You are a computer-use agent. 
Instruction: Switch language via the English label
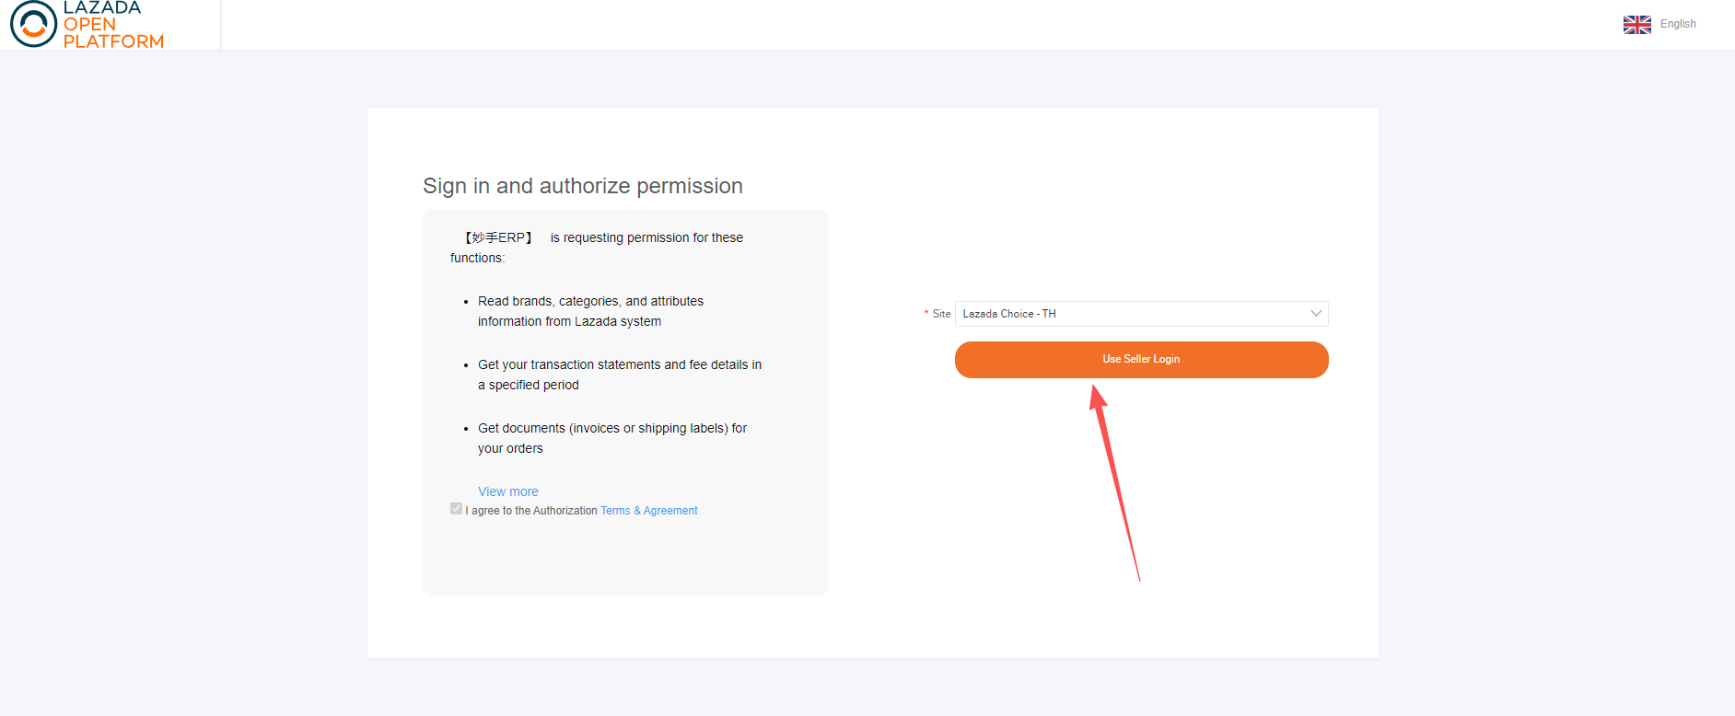click(1678, 25)
